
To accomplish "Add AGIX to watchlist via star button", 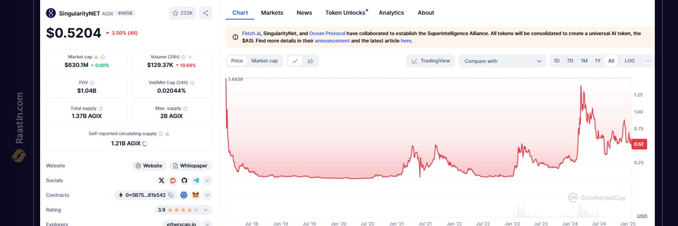I will coord(182,12).
